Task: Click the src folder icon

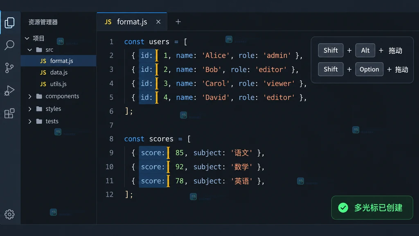Action: (39, 50)
